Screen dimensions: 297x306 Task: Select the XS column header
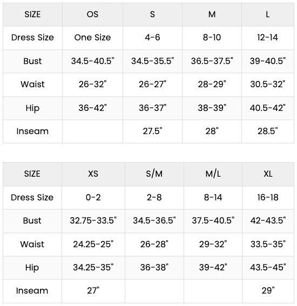coord(93,174)
